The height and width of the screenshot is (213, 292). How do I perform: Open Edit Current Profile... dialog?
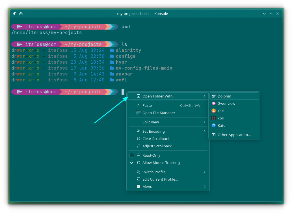[160, 179]
